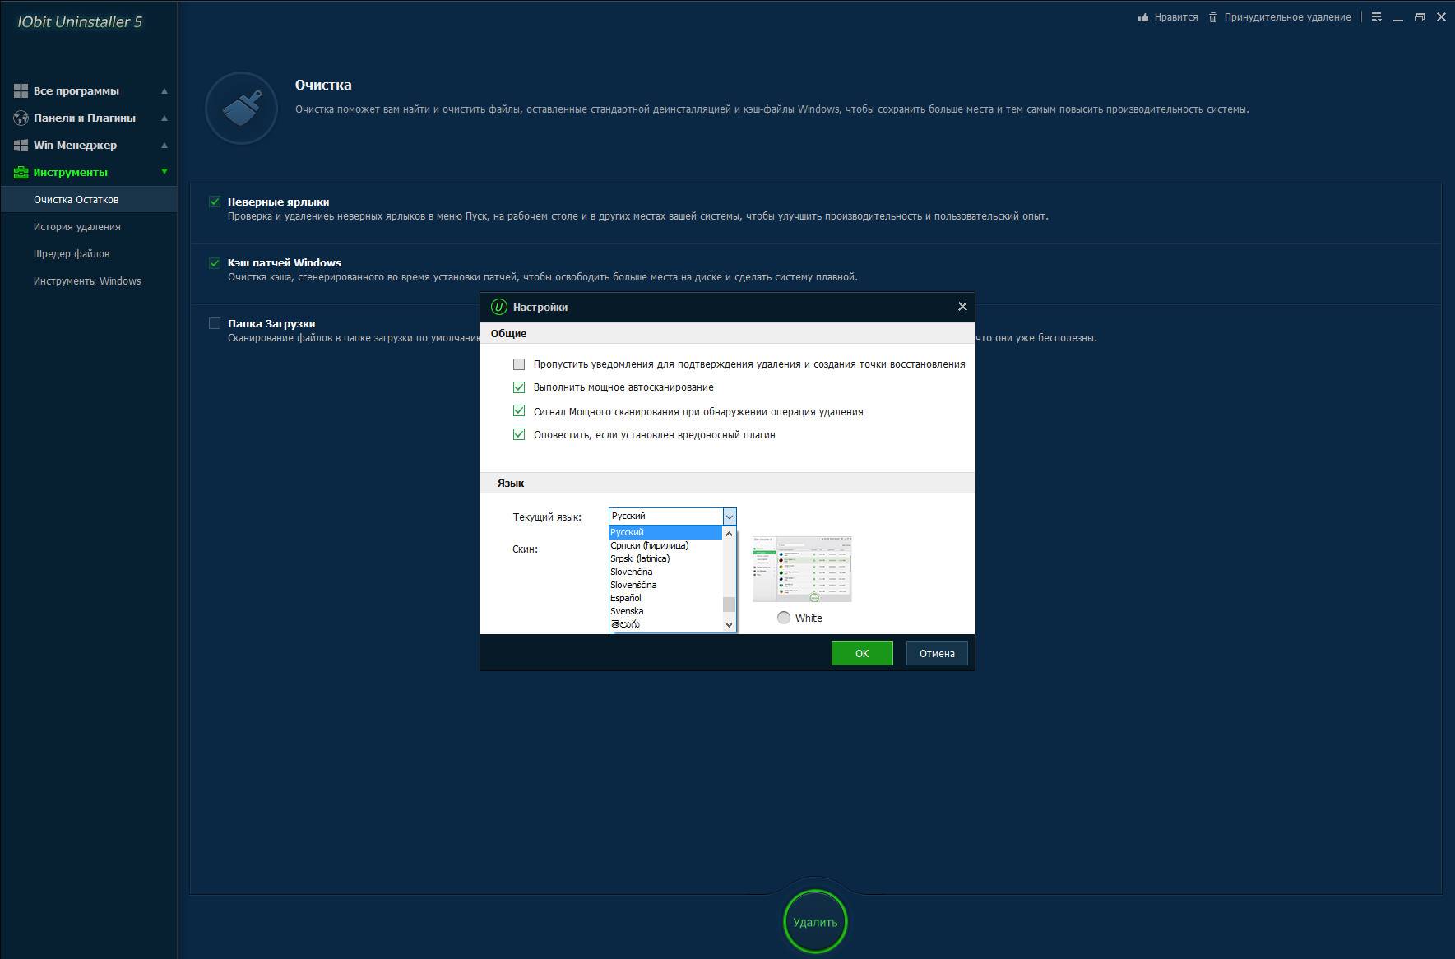This screenshot has height=959, width=1455.
Task: Collapse the Текущий язык dropdown arrow
Action: [729, 517]
